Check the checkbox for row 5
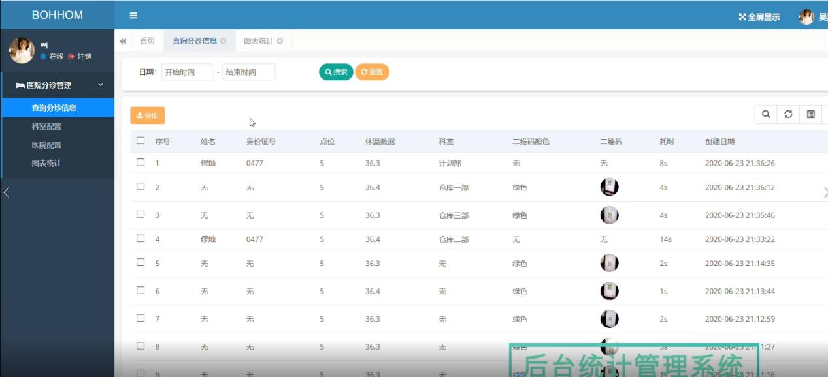Screen dimensions: 828x377 coord(140,263)
